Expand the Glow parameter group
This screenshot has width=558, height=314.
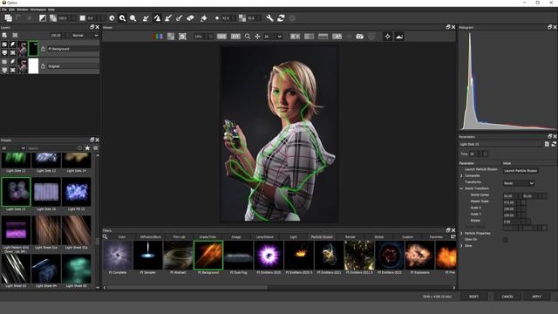pos(461,246)
